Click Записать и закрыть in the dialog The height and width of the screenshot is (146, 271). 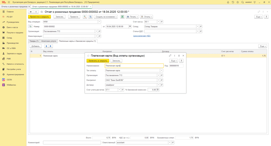pos(98,61)
